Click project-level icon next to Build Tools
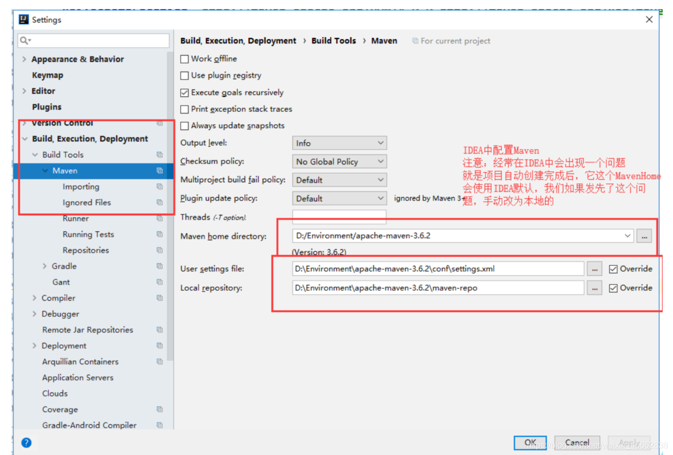673x455 pixels. pos(159,155)
